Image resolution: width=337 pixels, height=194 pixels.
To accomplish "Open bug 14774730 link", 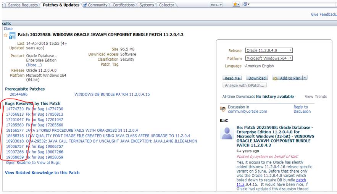I will coord(15,109).
